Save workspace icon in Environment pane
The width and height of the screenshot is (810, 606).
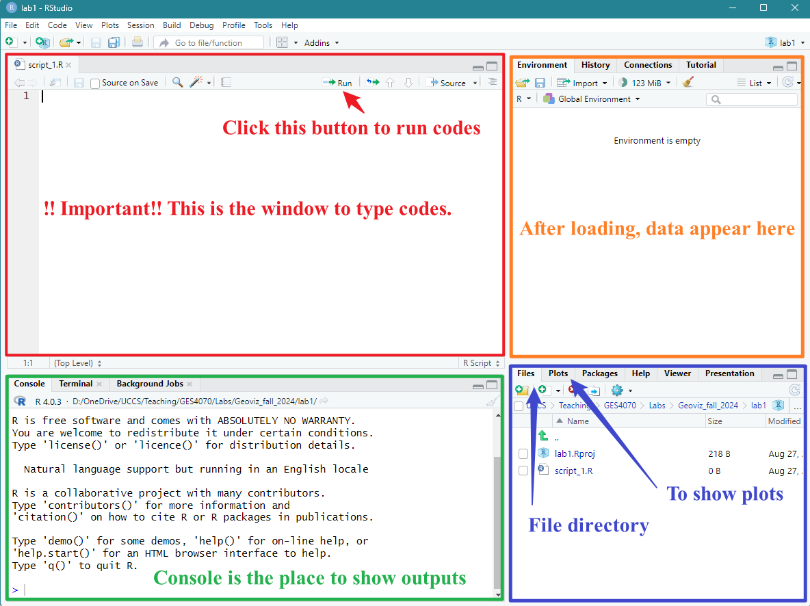click(540, 83)
